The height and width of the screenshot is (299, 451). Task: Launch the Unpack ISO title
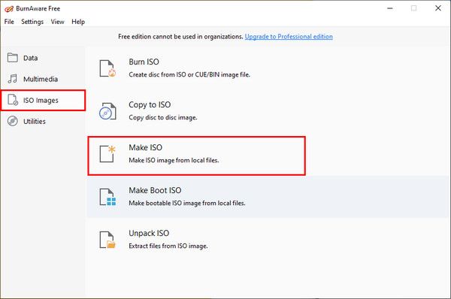[149, 233]
